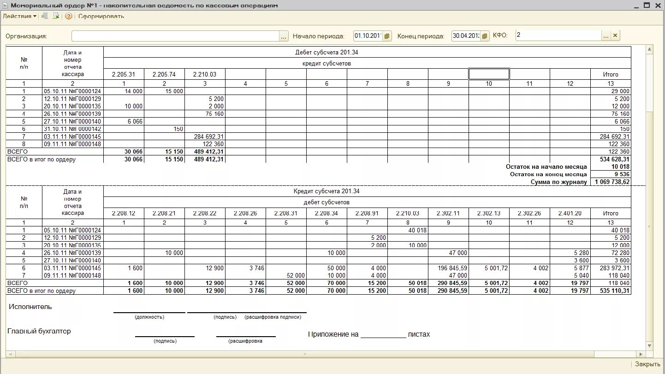The width and height of the screenshot is (665, 374).
Task: Open calendar for Начало периода
Action: [x=387, y=36]
